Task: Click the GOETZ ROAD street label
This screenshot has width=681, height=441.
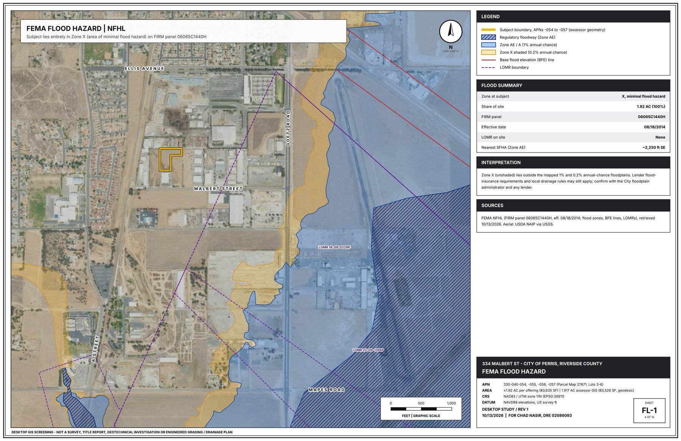Action: 288,128
